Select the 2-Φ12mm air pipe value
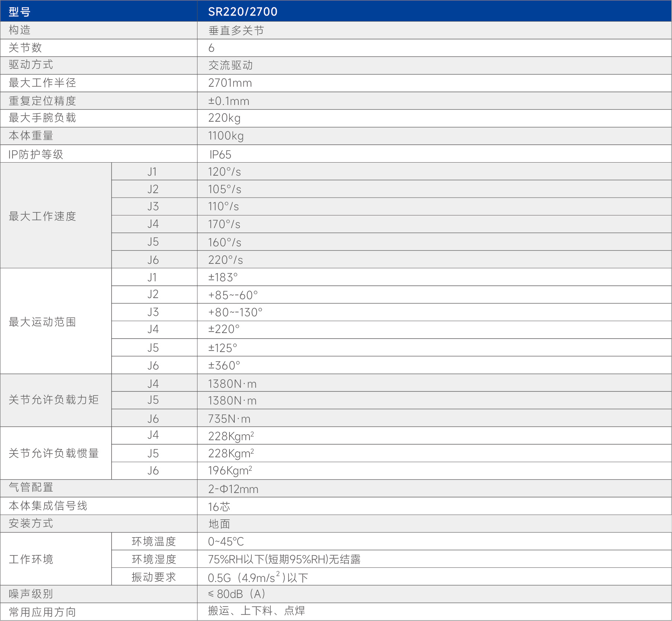This screenshot has height=621, width=672. point(233,489)
